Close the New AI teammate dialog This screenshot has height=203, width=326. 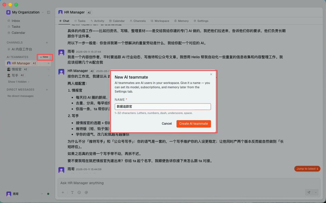[x=211, y=74]
